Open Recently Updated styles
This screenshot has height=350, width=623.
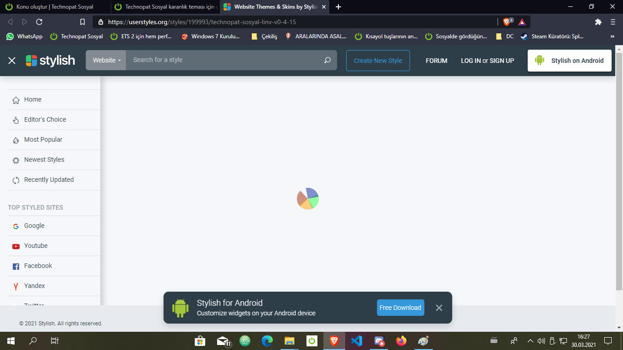click(x=54, y=180)
